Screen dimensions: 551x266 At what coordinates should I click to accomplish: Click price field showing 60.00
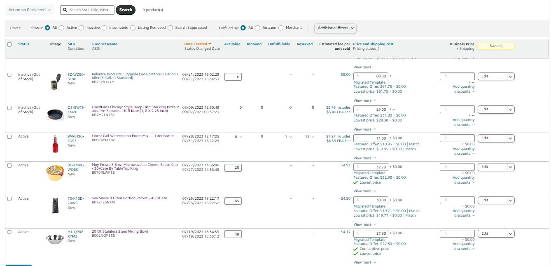click(371, 76)
